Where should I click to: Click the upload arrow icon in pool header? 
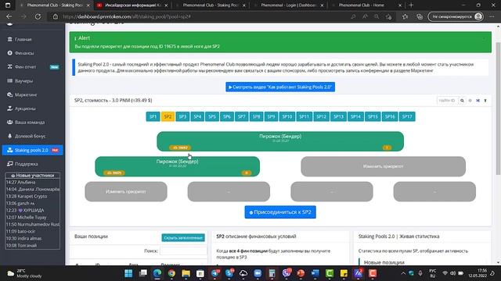click(485, 101)
